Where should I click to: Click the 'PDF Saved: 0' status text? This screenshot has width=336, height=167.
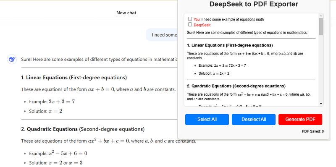pyautogui.click(x=312, y=131)
